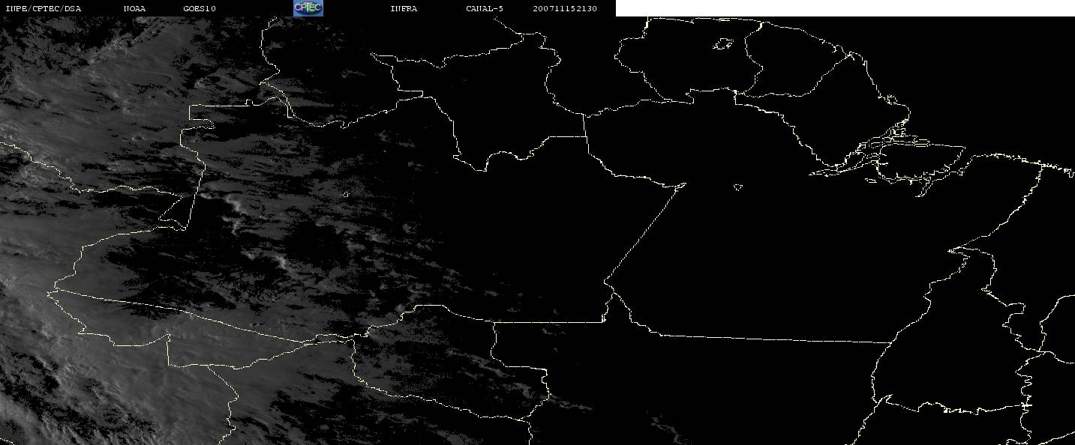Viewport: 1075px width, 445px height.
Task: Click the 200711152130 timestamp
Action: pyautogui.click(x=565, y=9)
